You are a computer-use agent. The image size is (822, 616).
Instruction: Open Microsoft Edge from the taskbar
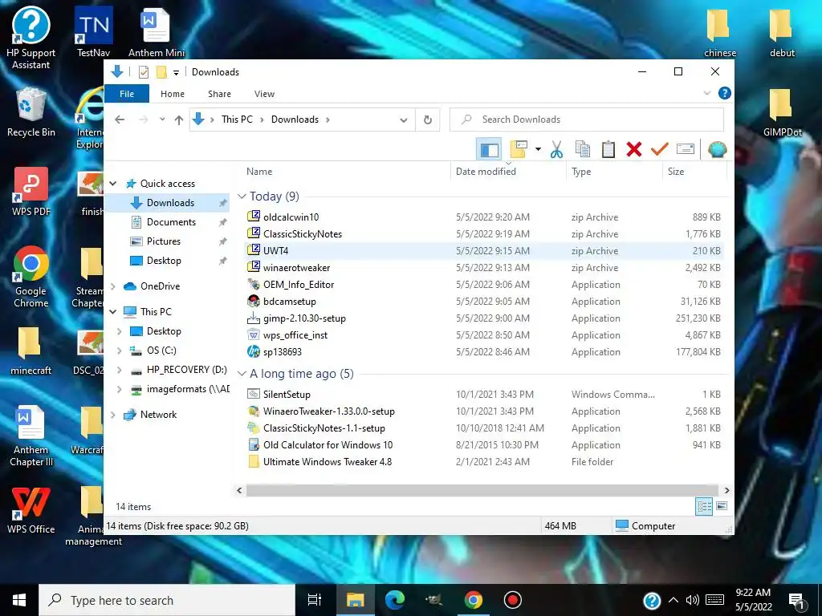(394, 600)
